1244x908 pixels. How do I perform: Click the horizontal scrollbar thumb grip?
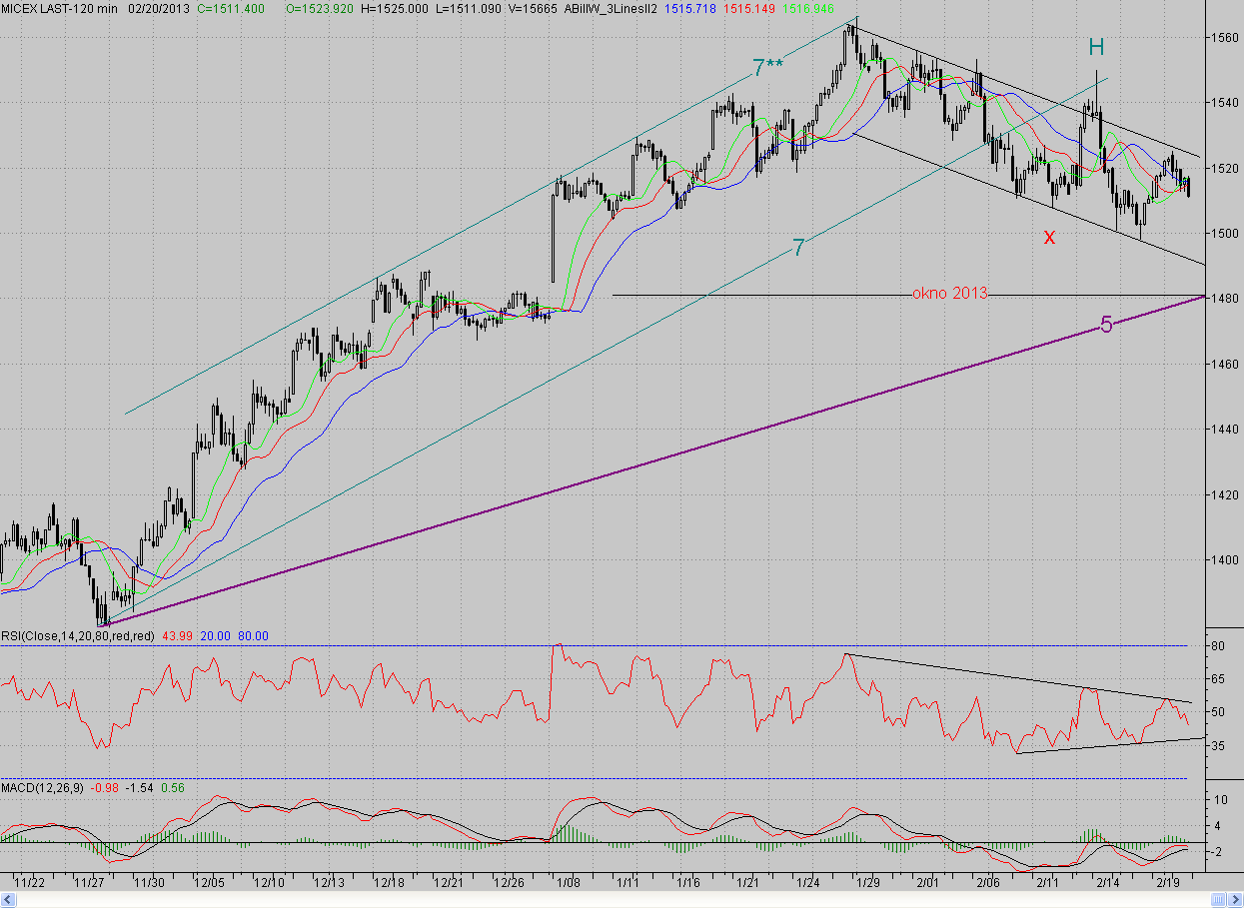[x=1218, y=899]
